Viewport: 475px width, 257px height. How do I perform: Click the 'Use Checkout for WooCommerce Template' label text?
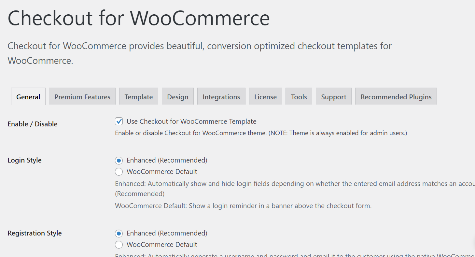tap(191, 121)
